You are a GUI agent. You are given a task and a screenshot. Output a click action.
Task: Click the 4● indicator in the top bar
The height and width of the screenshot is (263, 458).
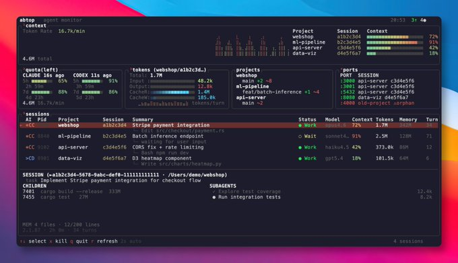423,20
